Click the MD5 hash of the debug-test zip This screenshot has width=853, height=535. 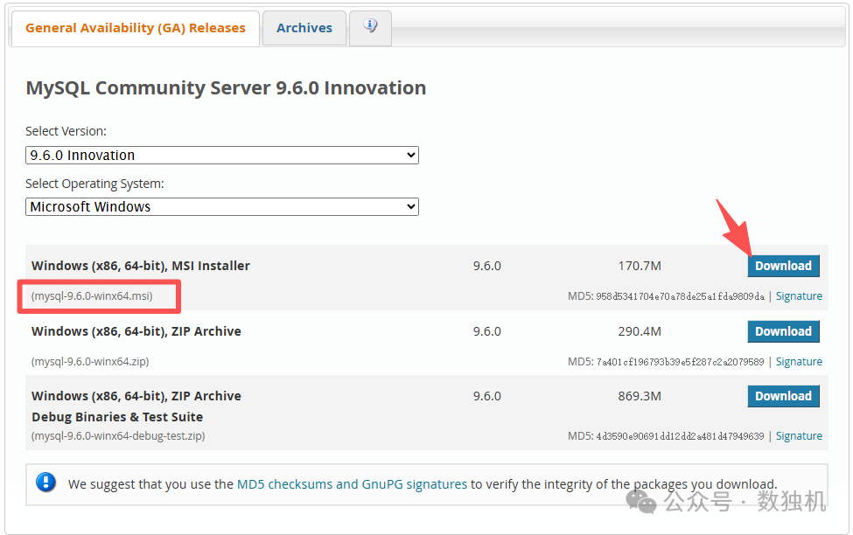[680, 436]
